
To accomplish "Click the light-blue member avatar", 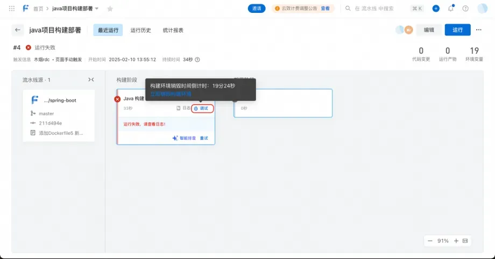I will [400, 30].
